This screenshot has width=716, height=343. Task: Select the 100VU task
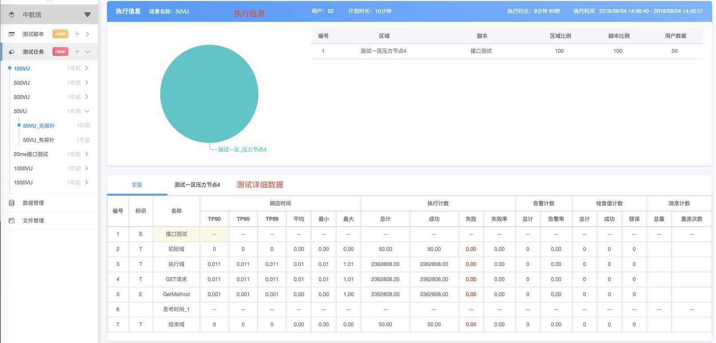coord(22,69)
